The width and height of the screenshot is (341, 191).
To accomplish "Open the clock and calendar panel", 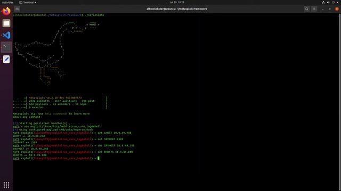I will [x=177, y=2].
